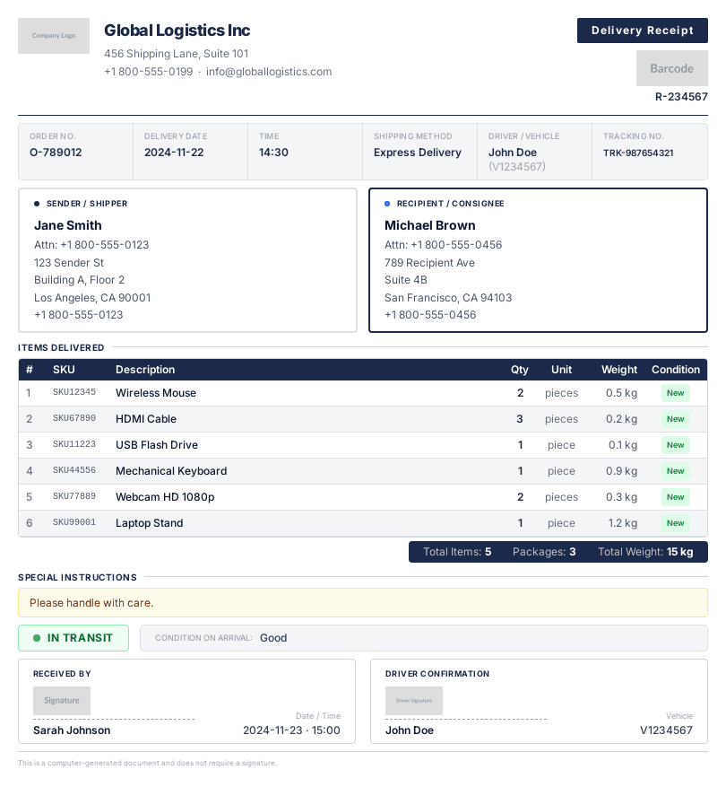Click the In Transit status badge
726x787 pixels.
(x=73, y=638)
